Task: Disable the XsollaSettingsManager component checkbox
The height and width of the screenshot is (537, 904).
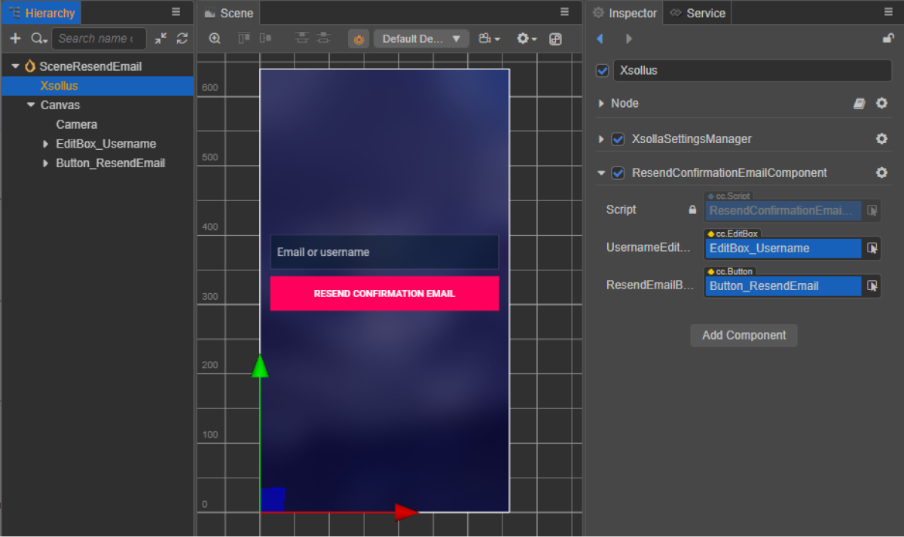Action: pyautogui.click(x=618, y=139)
